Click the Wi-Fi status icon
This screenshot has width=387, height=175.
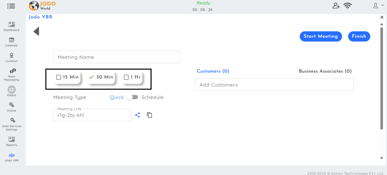348,6
